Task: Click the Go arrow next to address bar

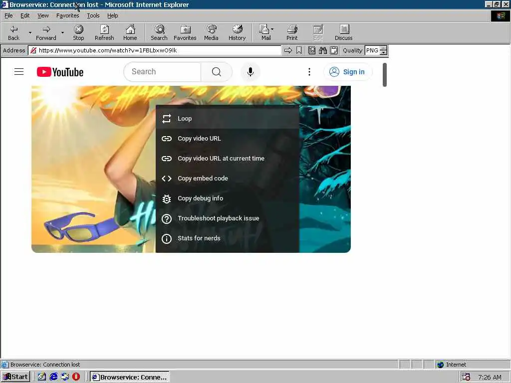Action: (x=288, y=50)
